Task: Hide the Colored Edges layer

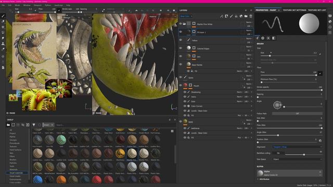Action: pos(181,48)
